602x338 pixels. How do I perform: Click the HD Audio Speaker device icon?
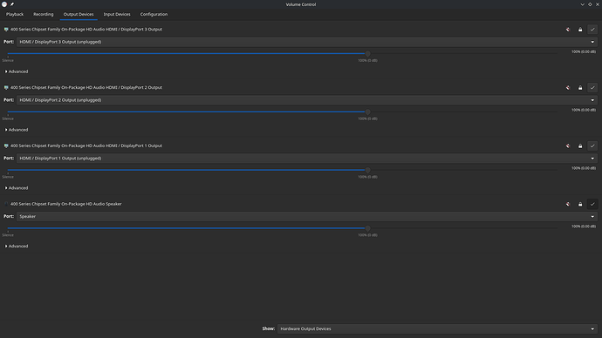click(x=6, y=204)
